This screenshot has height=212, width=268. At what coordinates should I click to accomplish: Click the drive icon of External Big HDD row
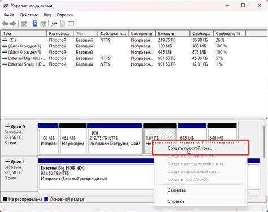point(5,58)
